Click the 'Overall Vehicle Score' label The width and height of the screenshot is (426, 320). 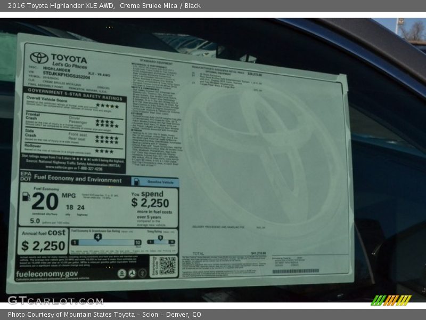point(47,99)
